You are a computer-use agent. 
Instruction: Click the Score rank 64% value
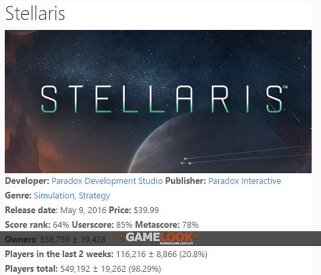[x=61, y=225]
